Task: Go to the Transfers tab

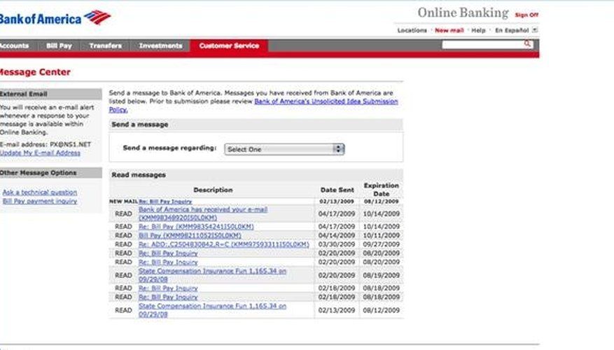Action: coord(105,45)
